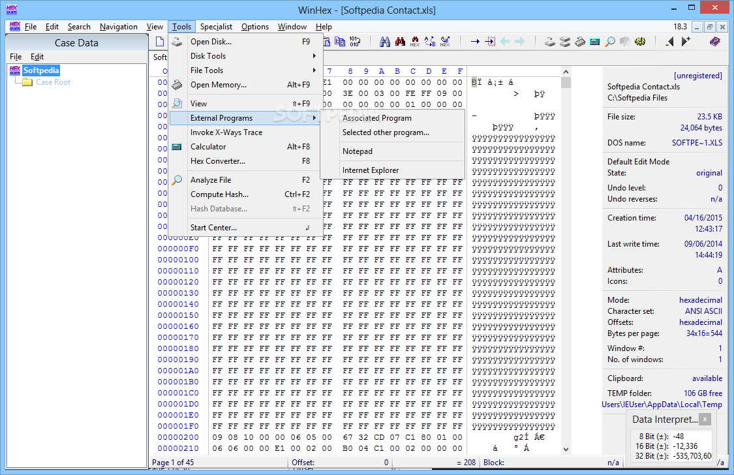
Task: Click the Replace Hex Values icon
Action: [x=445, y=42]
